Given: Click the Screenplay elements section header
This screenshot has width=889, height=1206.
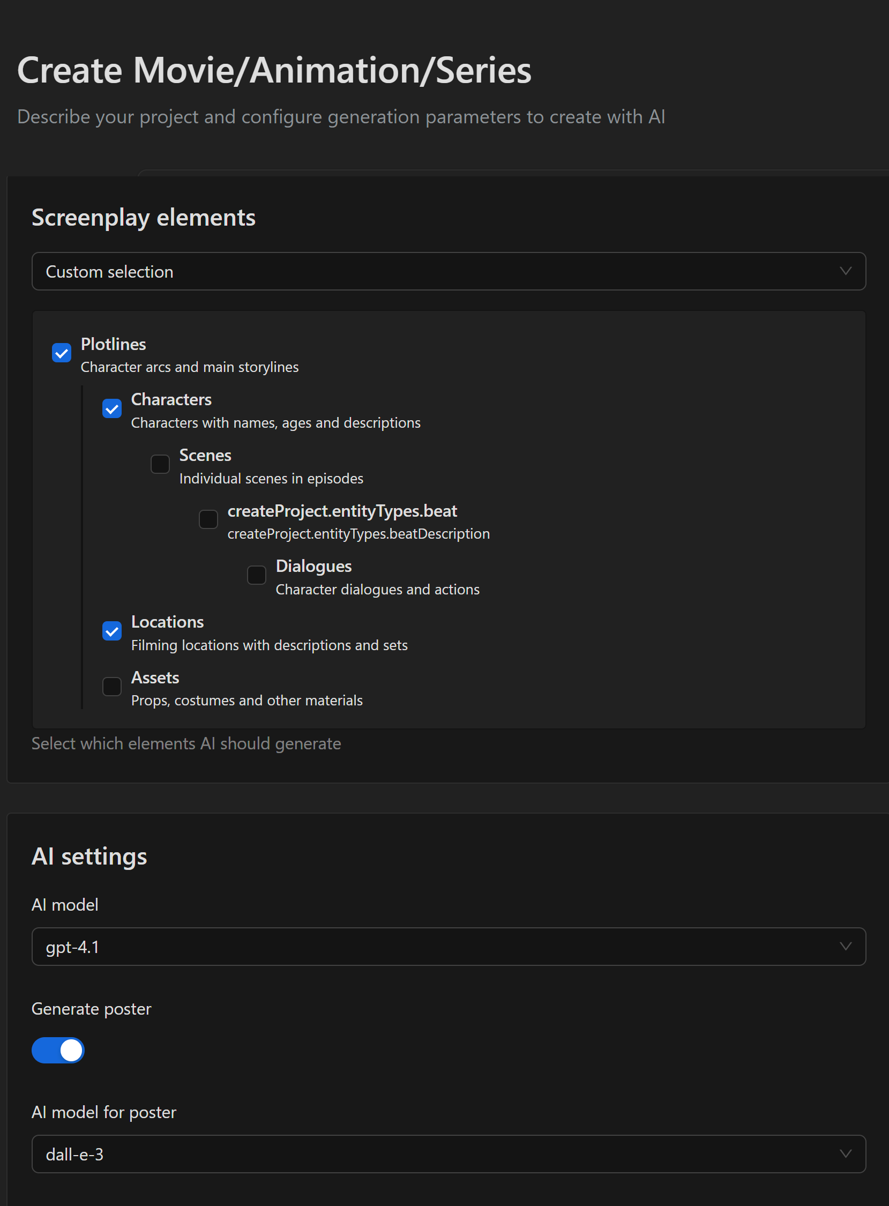Looking at the screenshot, I should pos(144,218).
